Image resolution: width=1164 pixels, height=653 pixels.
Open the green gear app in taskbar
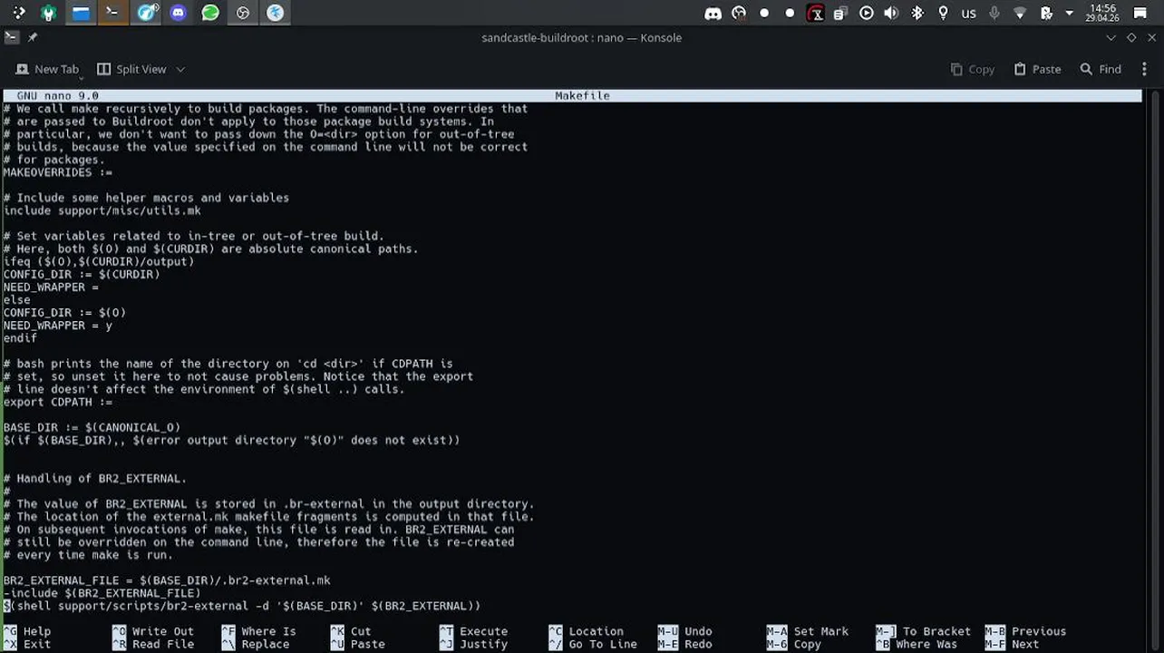[48, 13]
